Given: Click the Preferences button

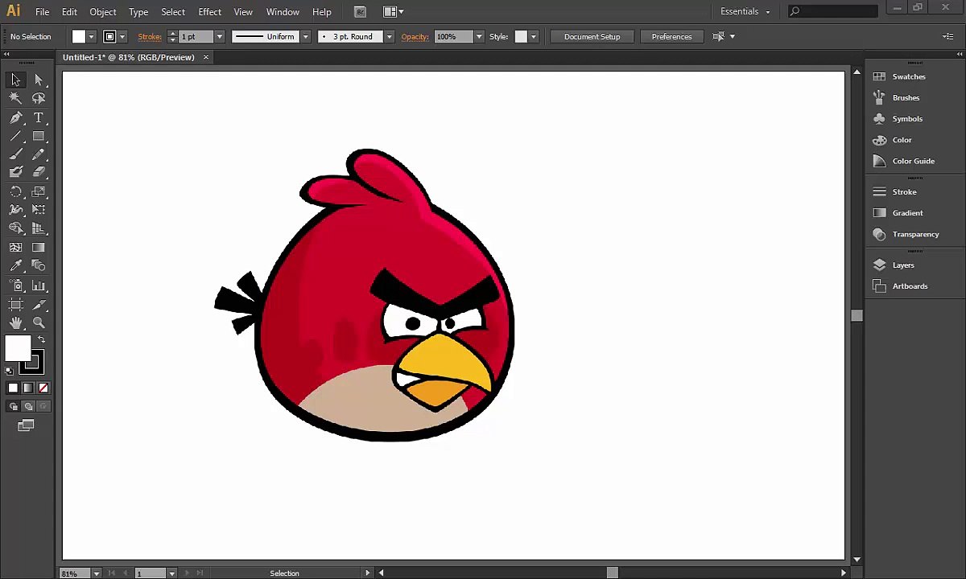Looking at the screenshot, I should coord(671,36).
